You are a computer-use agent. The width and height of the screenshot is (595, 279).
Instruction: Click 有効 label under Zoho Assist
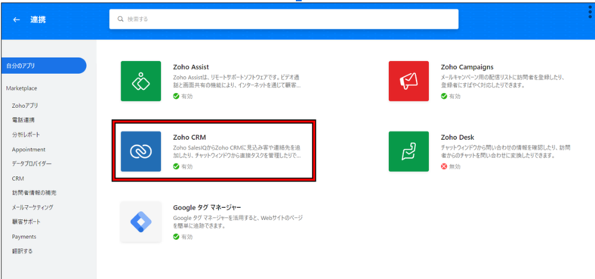point(187,96)
